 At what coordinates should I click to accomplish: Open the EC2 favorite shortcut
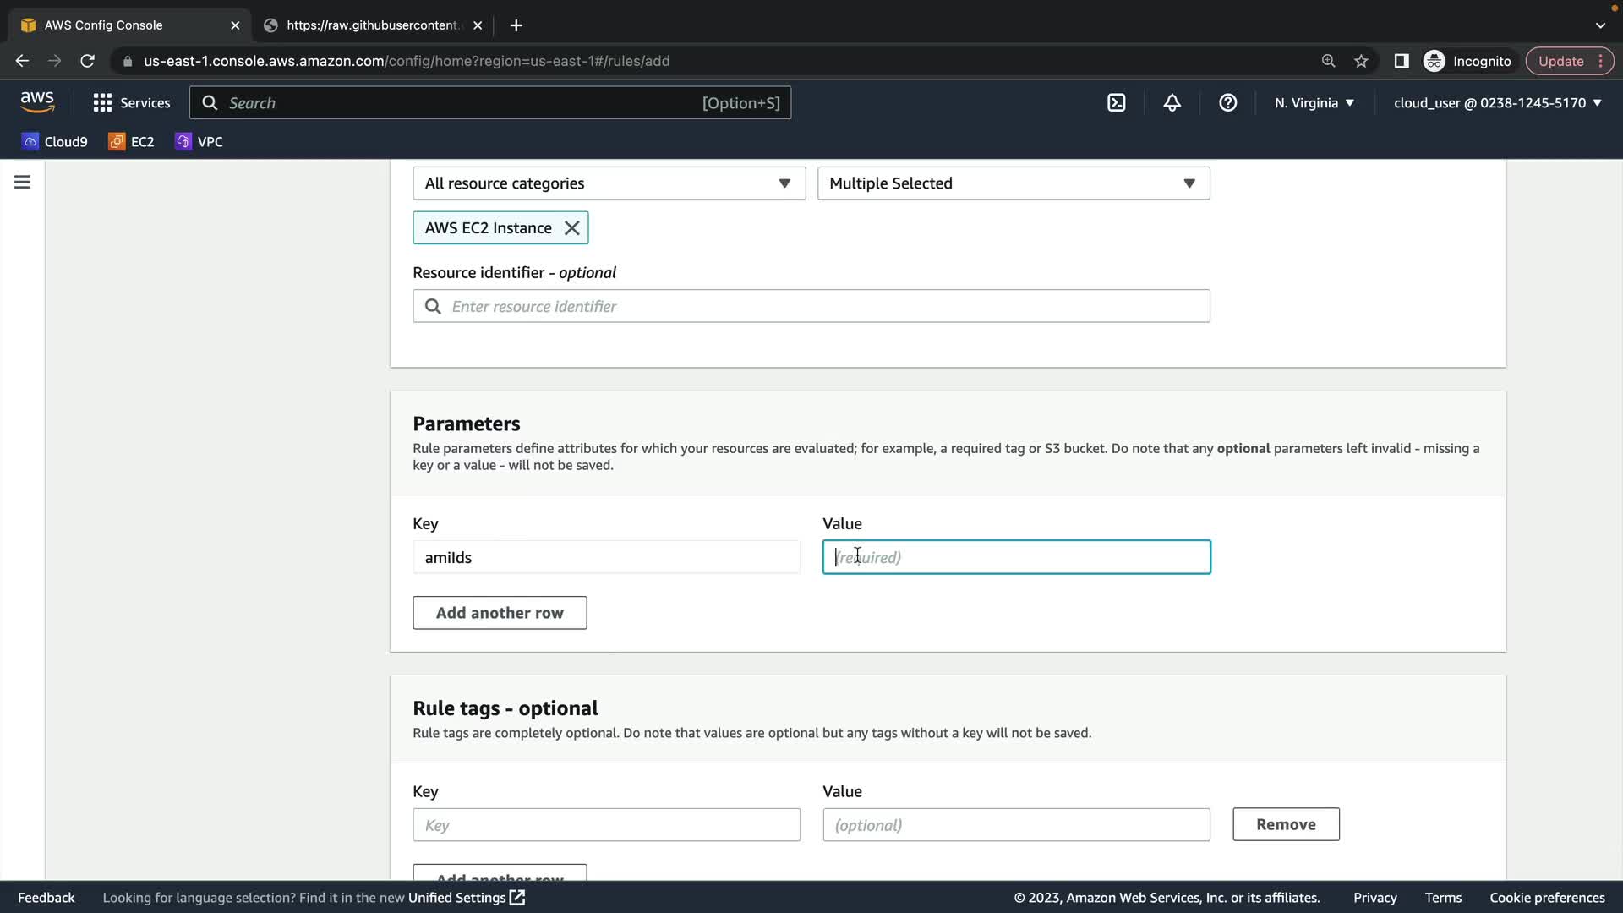click(131, 142)
